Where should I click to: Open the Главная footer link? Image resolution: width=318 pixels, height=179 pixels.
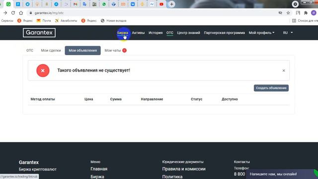coord(99,169)
